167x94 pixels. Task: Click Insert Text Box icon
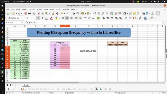(x=97, y=89)
